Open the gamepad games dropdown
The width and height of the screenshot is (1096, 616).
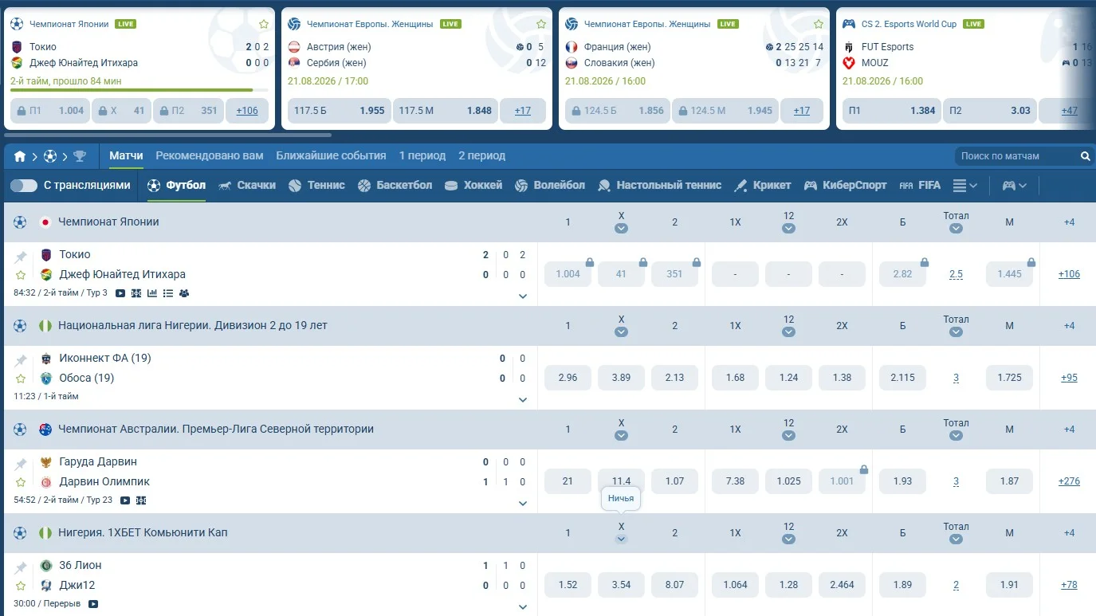[x=1015, y=186]
